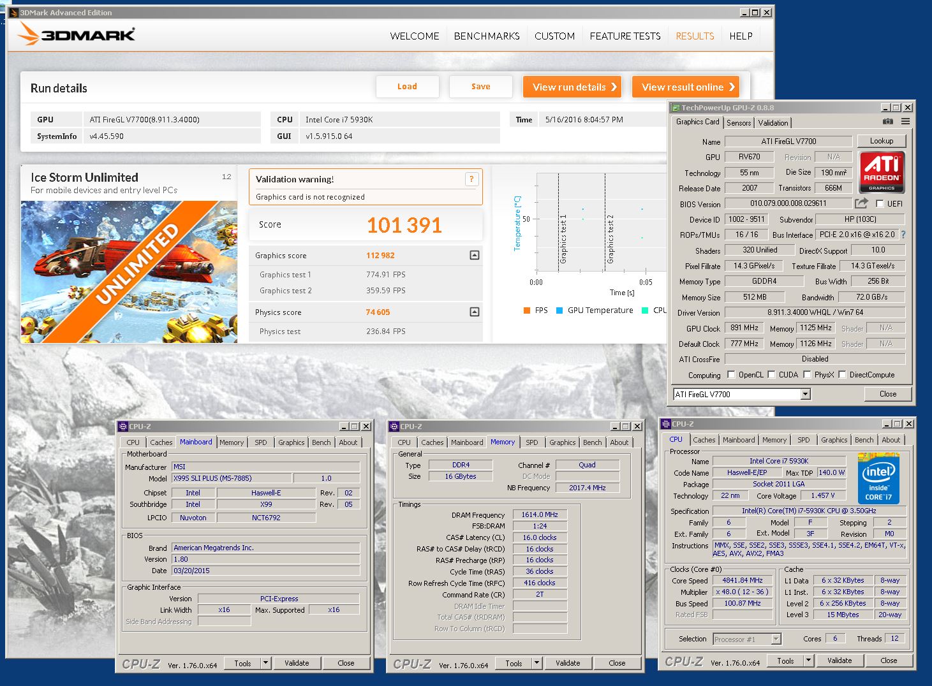This screenshot has width=932, height=686.
Task: Click the Ice Storm Unlimited thumbnail image
Action: (x=129, y=272)
